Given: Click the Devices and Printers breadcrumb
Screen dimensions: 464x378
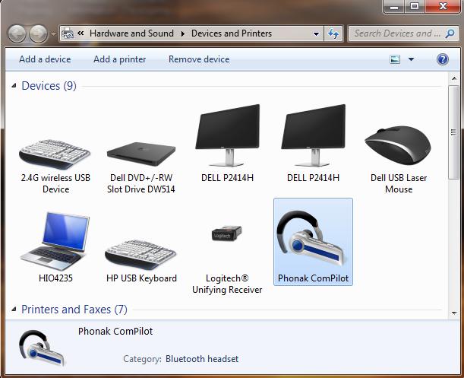Looking at the screenshot, I should [232, 33].
